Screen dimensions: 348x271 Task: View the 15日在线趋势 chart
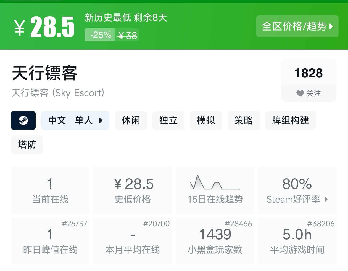coord(215,190)
